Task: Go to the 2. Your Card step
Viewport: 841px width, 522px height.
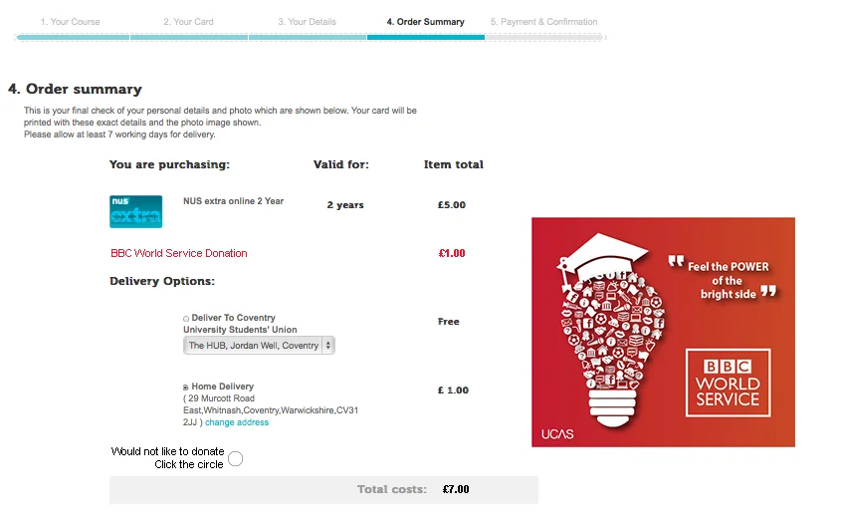Action: click(188, 22)
